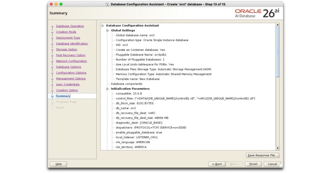The width and height of the screenshot is (331, 173).
Task: Click Finish to create the database
Action: (x=253, y=164)
